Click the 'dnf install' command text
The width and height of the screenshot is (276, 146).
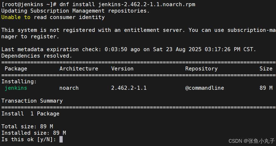pos(77,4)
